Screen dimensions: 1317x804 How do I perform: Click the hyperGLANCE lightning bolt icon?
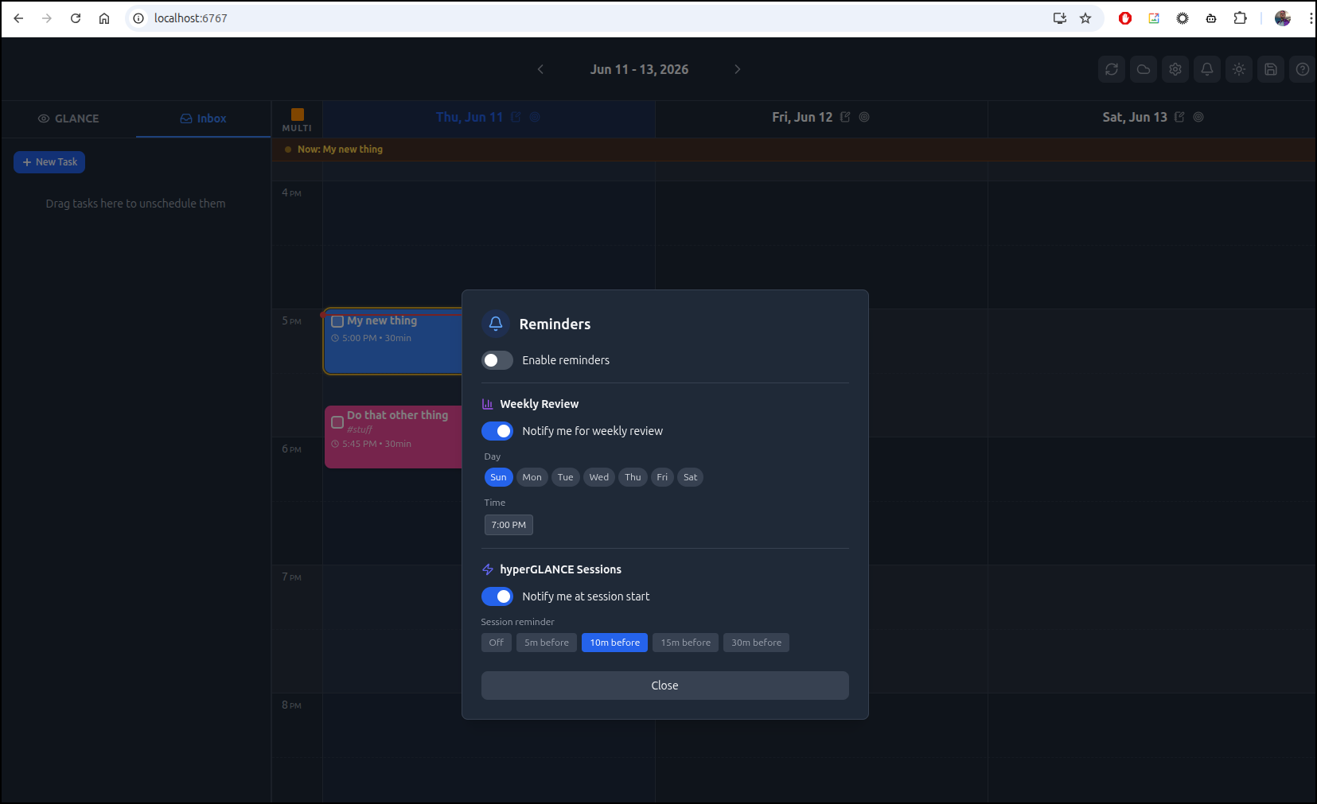tap(488, 569)
